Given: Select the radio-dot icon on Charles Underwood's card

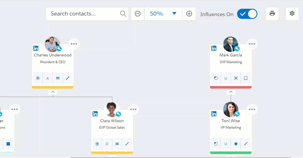Looking at the screenshot, I should click(38, 78).
